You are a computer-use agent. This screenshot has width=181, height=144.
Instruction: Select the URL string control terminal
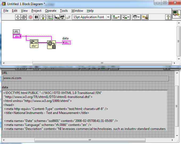pos(17,36)
